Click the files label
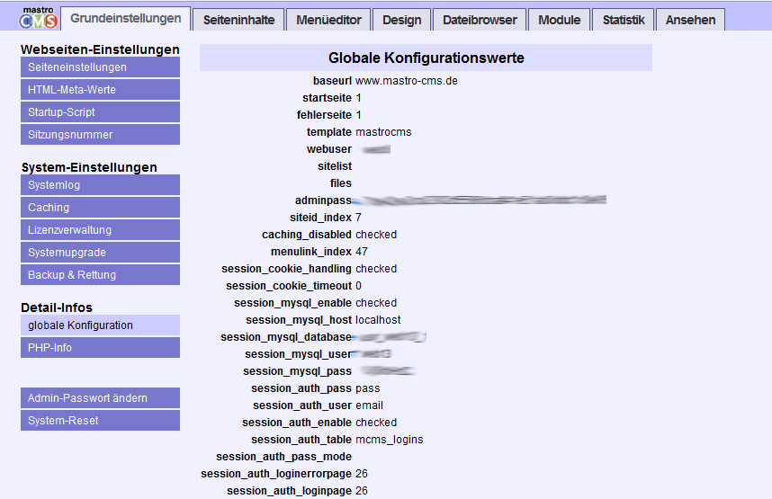This screenshot has width=772, height=499. (x=341, y=183)
